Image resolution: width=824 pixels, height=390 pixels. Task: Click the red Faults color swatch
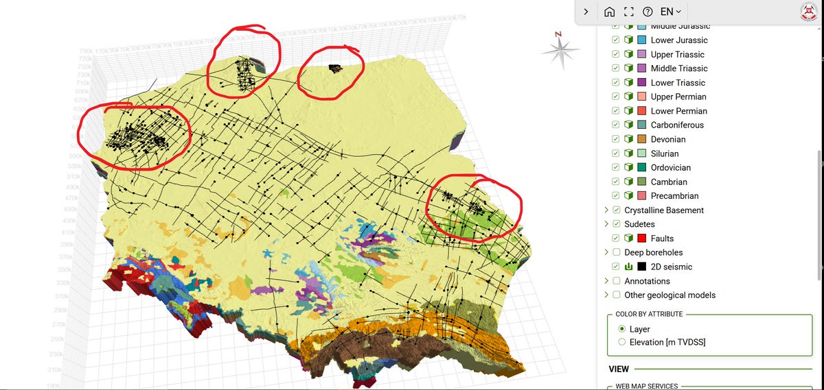point(642,239)
